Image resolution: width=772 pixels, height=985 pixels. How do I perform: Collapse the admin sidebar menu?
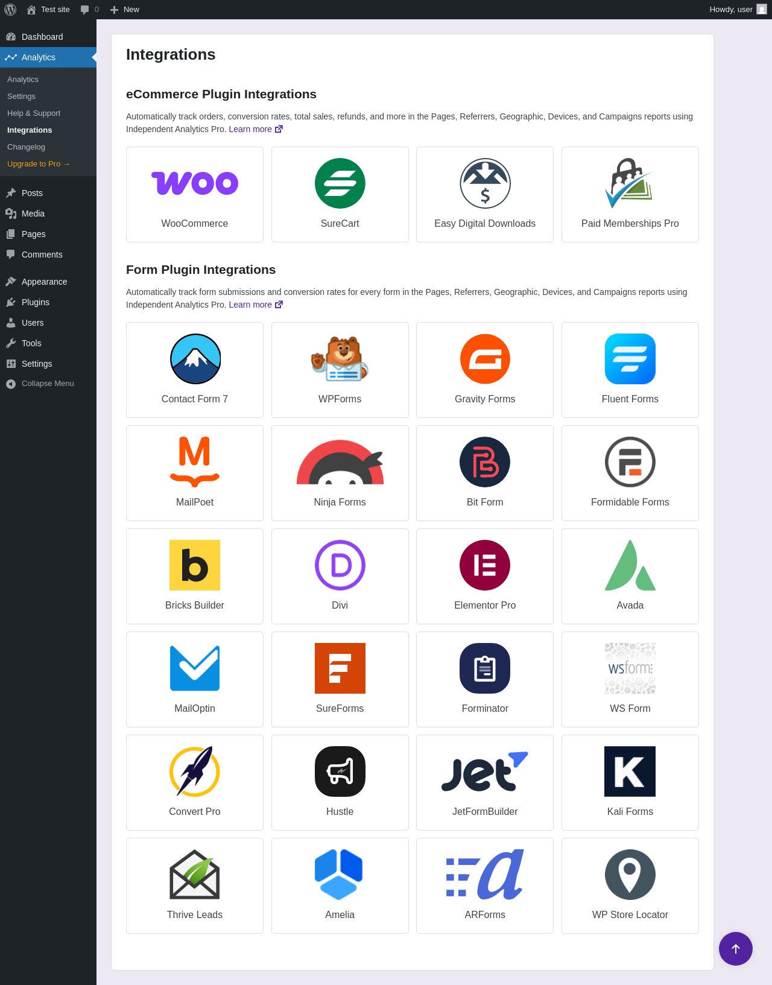(x=48, y=384)
